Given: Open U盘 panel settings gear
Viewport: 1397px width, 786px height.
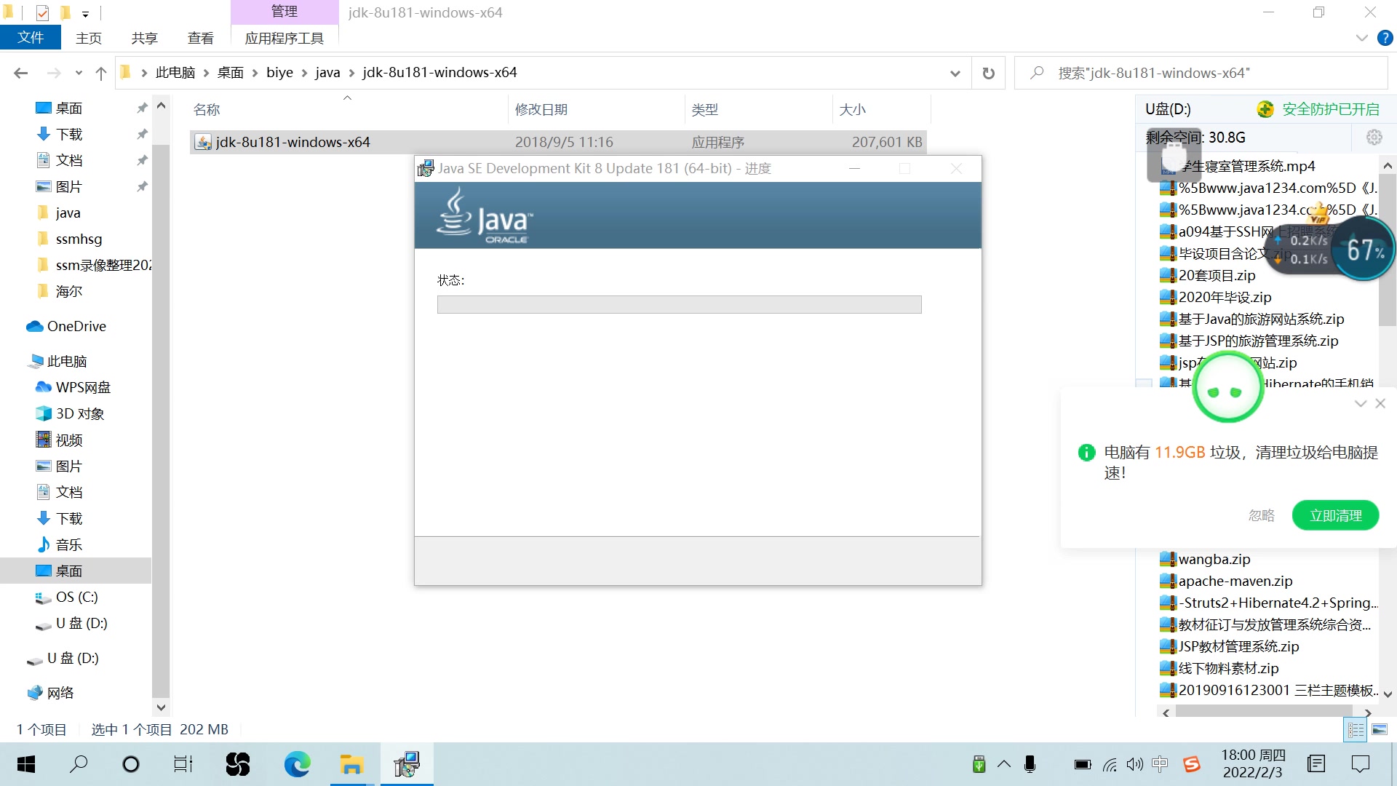Looking at the screenshot, I should (1374, 137).
